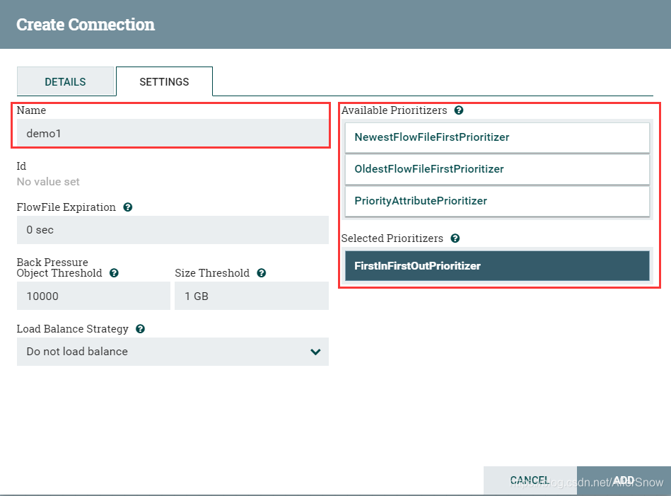Focus the Object Threshold 10000 field
The image size is (671, 496).
(x=93, y=296)
